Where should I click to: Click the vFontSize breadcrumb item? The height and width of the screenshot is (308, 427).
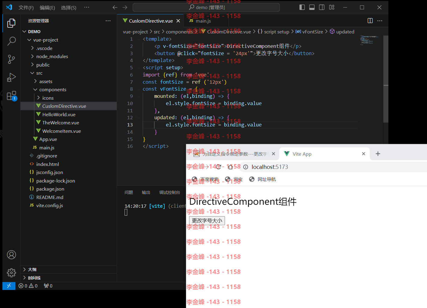(309, 32)
